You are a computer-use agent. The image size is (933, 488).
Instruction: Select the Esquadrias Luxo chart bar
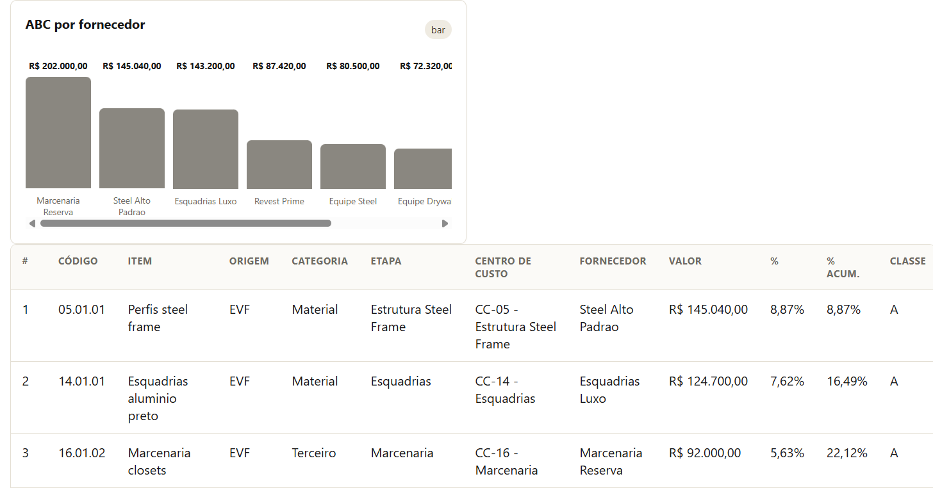[x=206, y=149]
